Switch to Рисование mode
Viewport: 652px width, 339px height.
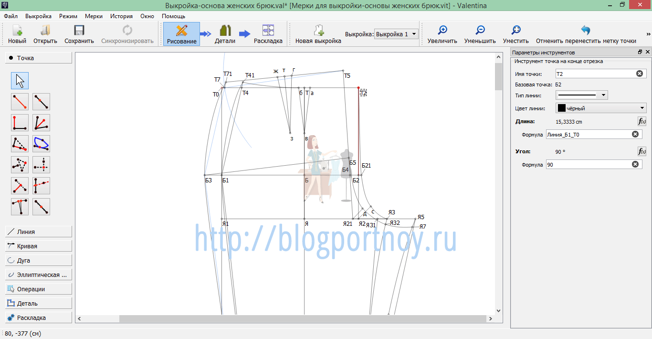pyautogui.click(x=181, y=34)
